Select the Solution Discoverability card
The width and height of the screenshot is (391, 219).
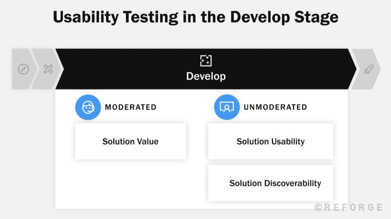coord(270,183)
